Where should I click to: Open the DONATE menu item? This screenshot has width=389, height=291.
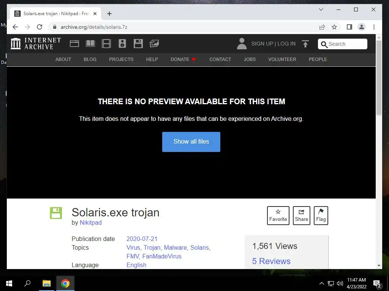[x=183, y=59]
